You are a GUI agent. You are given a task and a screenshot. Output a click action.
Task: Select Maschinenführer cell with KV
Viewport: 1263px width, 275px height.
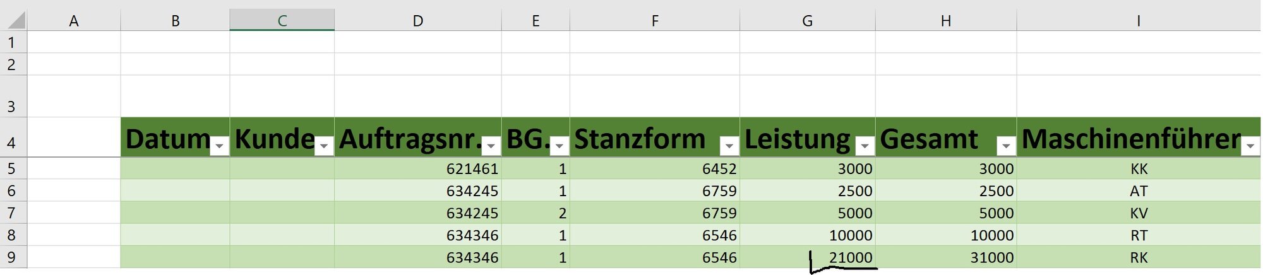(1139, 213)
